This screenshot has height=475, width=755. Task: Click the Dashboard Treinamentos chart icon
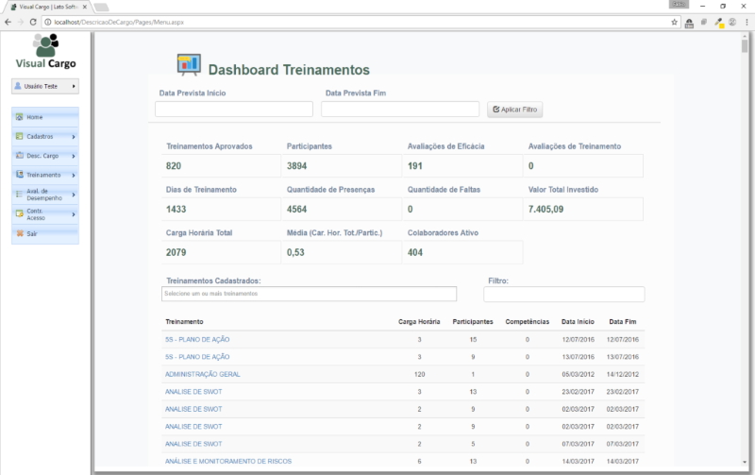[x=189, y=64]
